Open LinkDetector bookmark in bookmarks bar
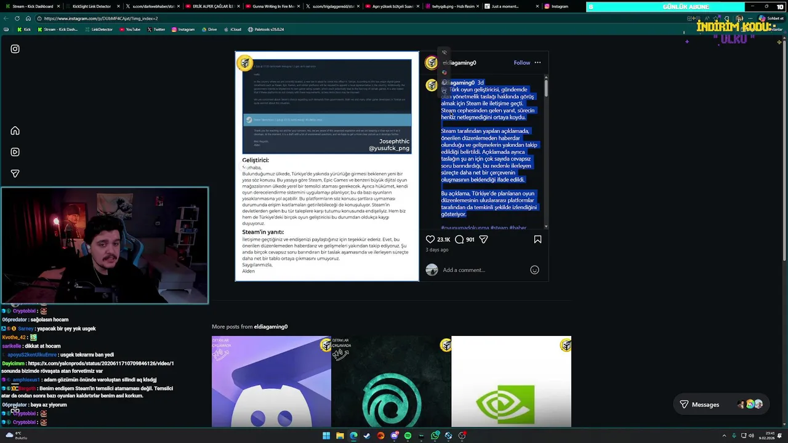Image resolution: width=788 pixels, height=443 pixels. point(98,30)
